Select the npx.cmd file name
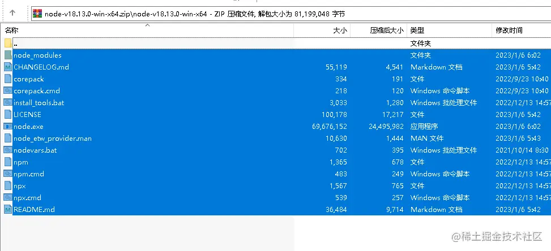 click(27, 198)
